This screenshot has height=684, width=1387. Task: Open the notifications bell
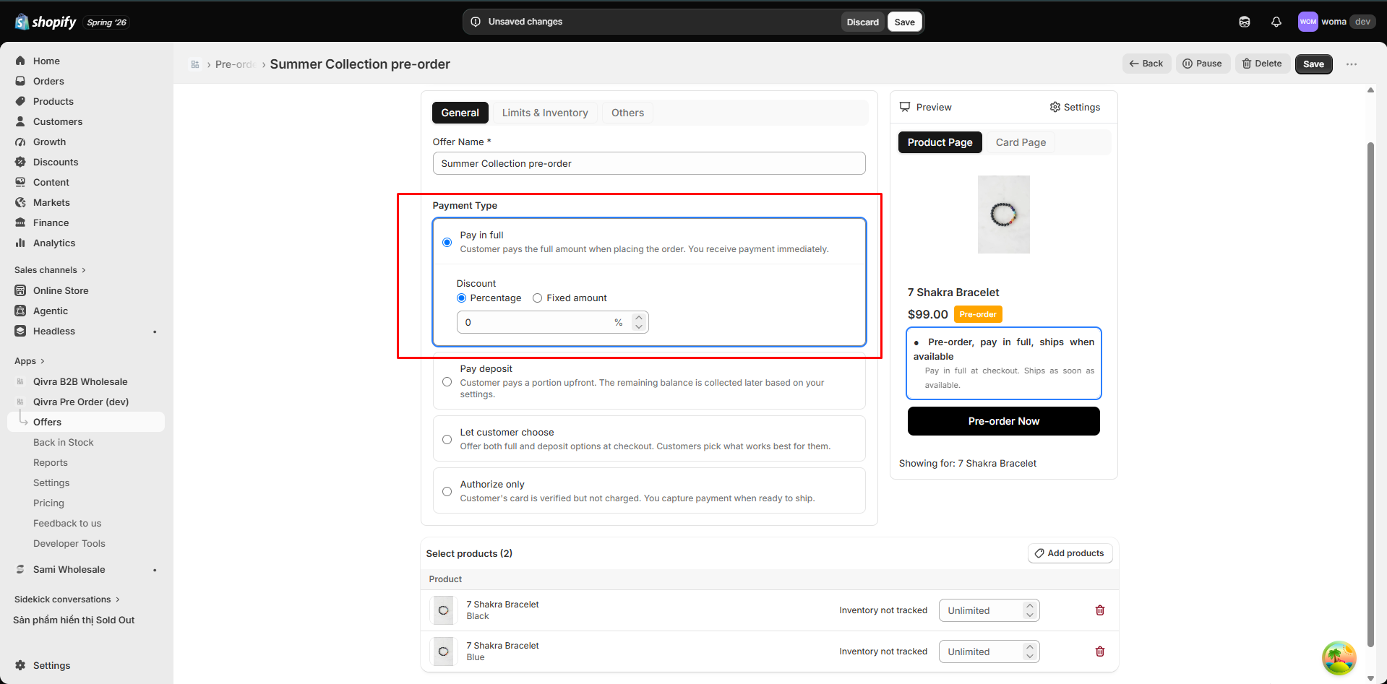click(x=1276, y=22)
